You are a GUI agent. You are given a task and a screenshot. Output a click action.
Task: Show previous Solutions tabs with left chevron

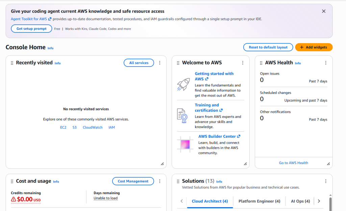pos(181,201)
